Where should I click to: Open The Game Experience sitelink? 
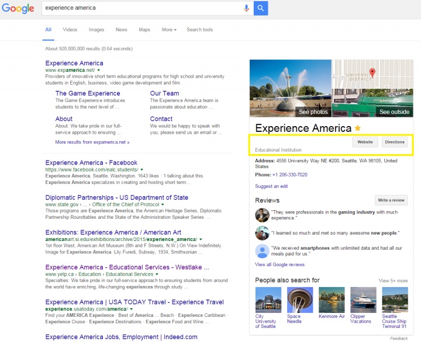pyautogui.click(x=88, y=93)
